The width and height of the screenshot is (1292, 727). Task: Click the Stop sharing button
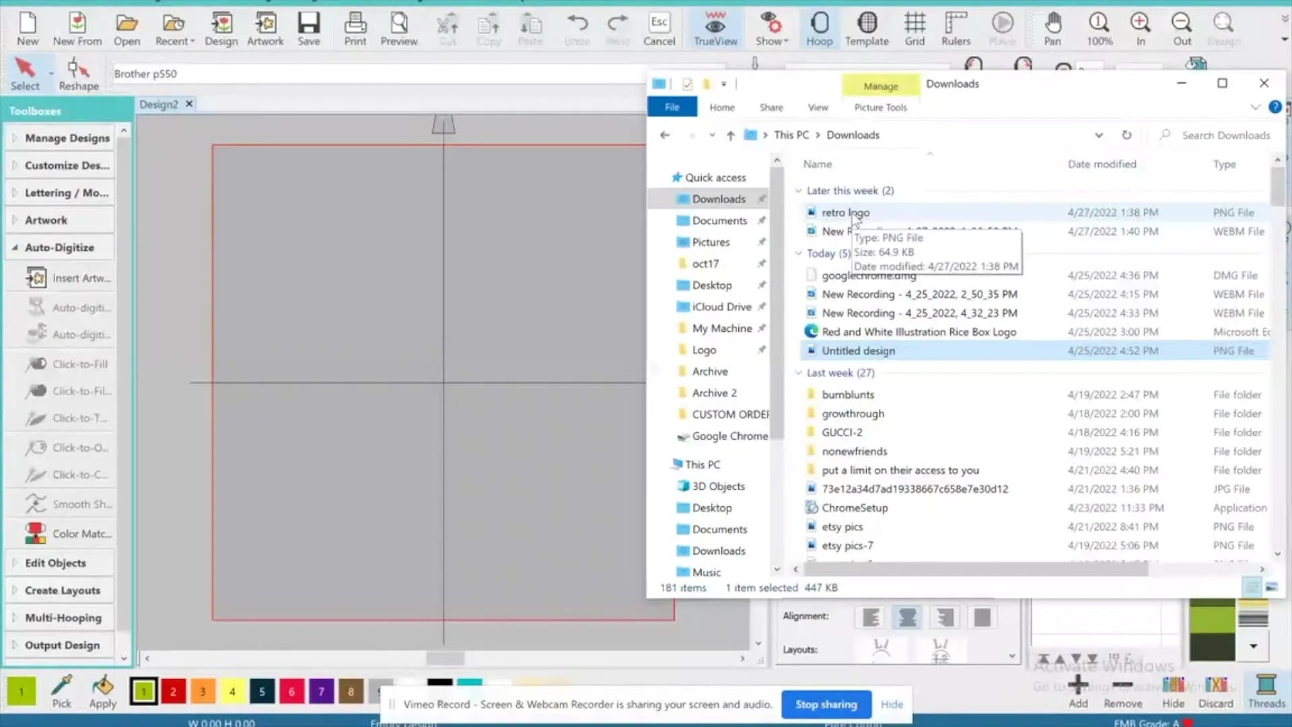click(826, 704)
